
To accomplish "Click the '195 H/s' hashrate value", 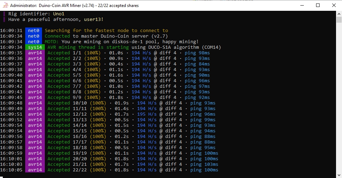I will [147, 114].
